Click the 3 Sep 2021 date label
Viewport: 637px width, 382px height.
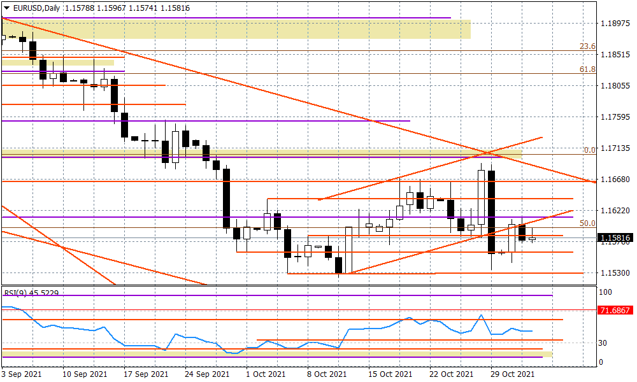click(21, 374)
